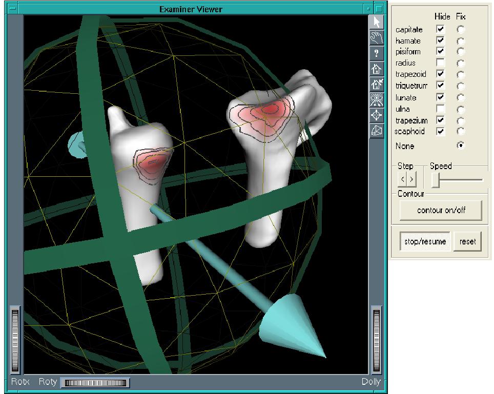Image resolution: width=494 pixels, height=394 pixels.
Task: Open window menu in Examiner Viewer title bar
Action: pos(12,9)
